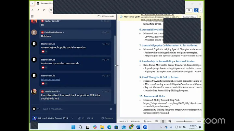This screenshot has width=234, height=131.
Task: Open Microsoft blog post URL in document
Action: coord(172,105)
